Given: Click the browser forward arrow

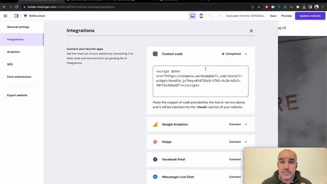Looking at the screenshot, I should coord(10,7).
